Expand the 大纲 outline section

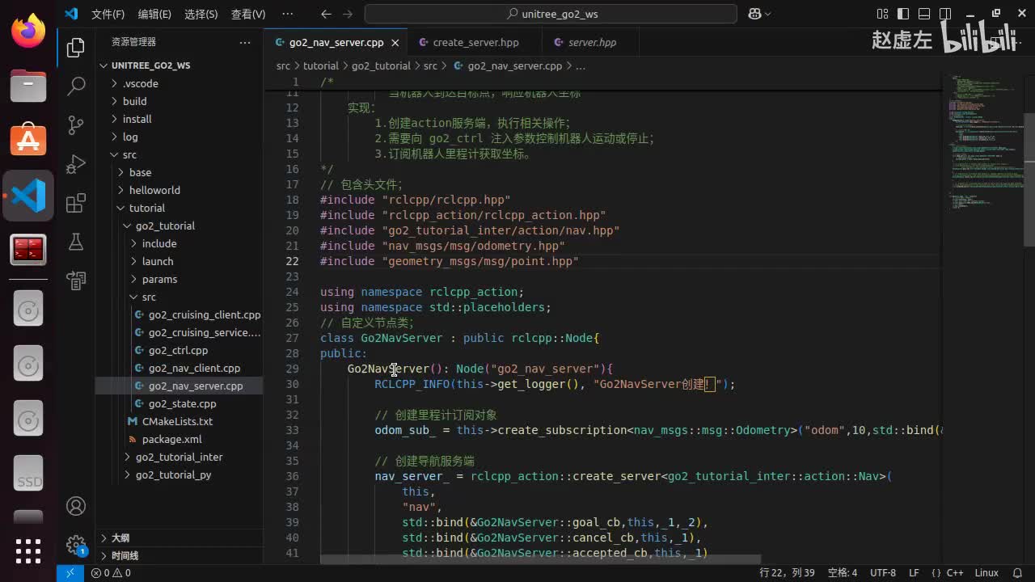coord(120,538)
